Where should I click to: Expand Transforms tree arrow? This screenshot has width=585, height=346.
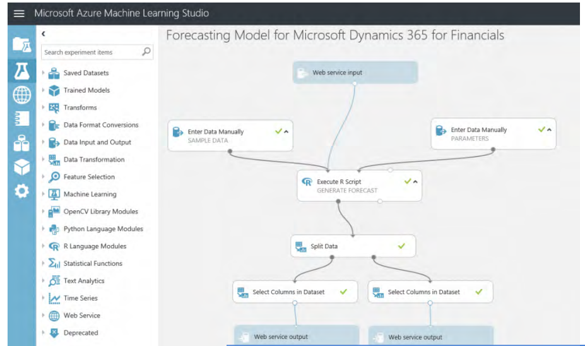click(44, 107)
